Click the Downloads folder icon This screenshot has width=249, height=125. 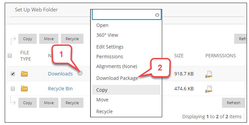click(24, 74)
